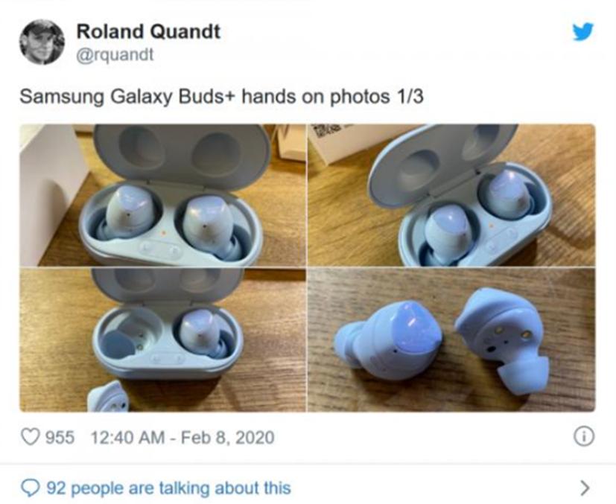Visit the @rquandt handle link
Image resolution: width=616 pixels, height=504 pixels.
tap(115, 54)
